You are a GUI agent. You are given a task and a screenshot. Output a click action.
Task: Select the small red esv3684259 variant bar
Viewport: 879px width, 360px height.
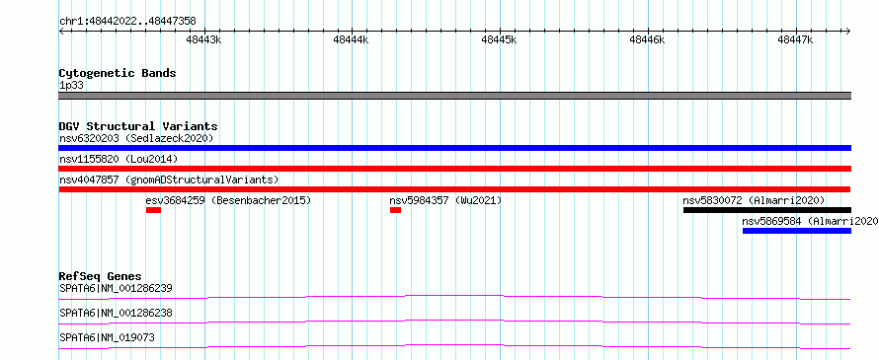point(153,210)
